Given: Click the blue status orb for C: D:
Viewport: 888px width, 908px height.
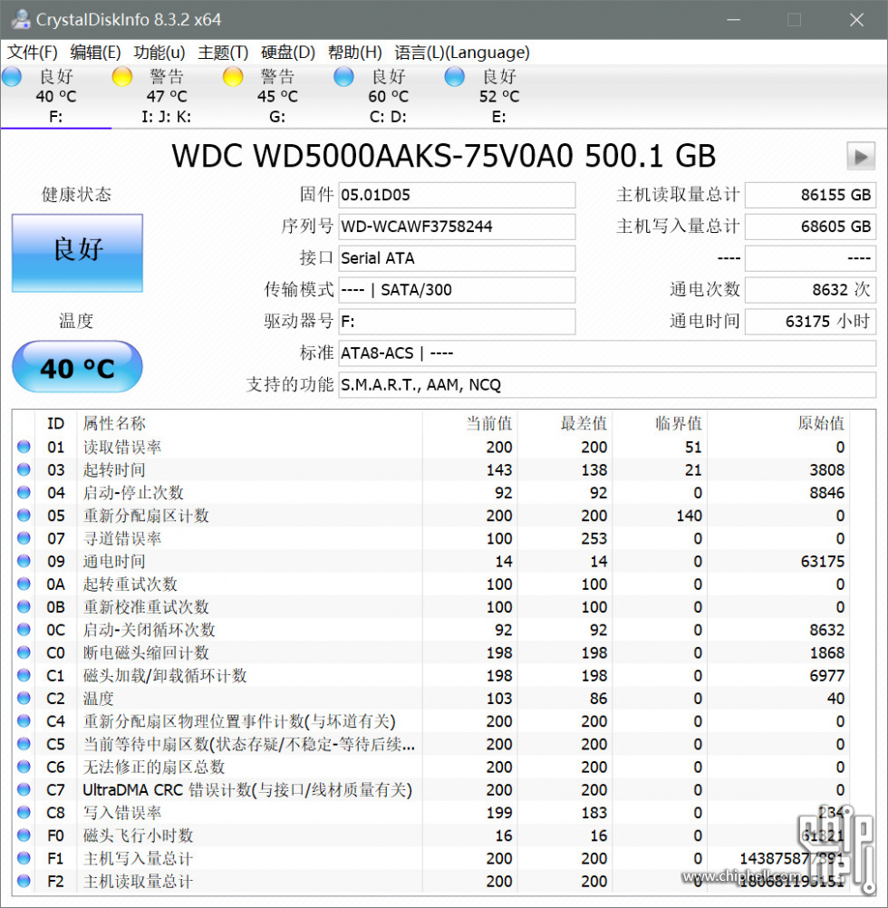Looking at the screenshot, I should click(x=343, y=76).
